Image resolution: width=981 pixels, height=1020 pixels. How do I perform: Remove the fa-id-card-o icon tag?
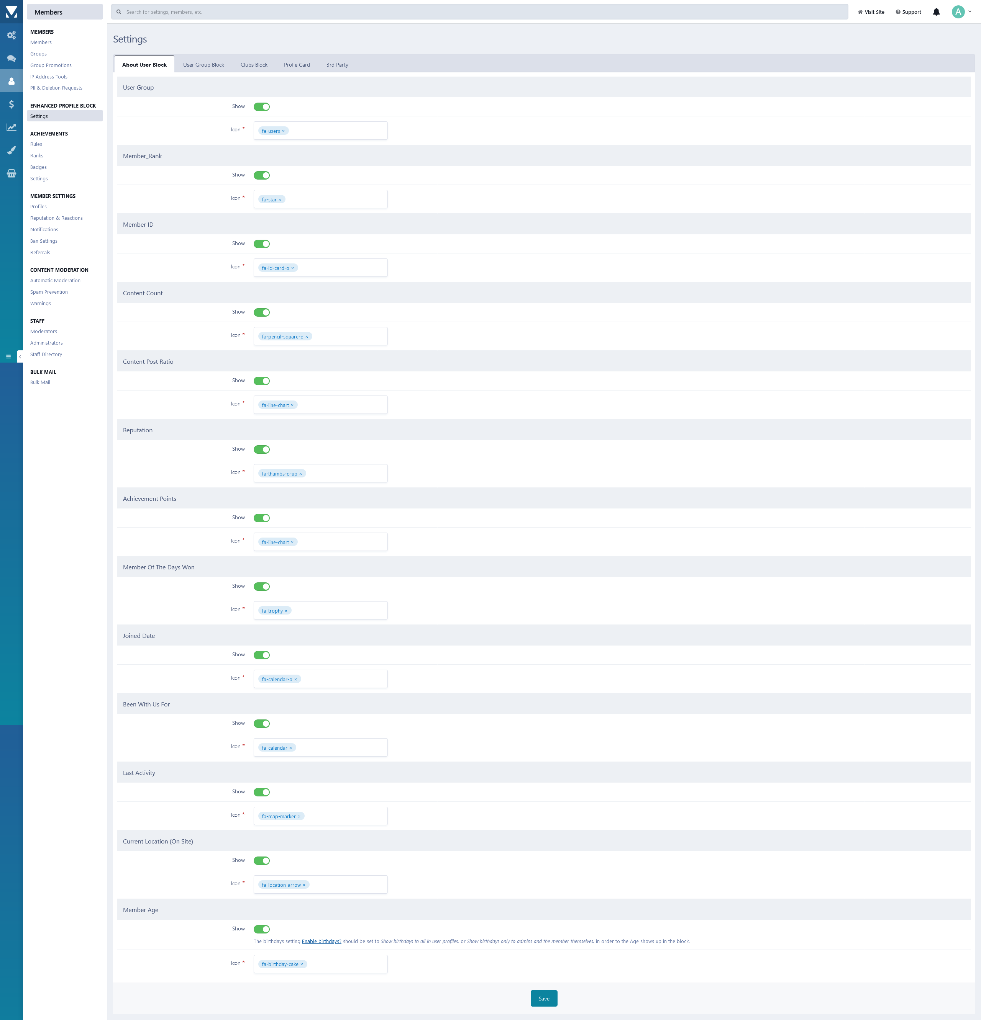292,268
